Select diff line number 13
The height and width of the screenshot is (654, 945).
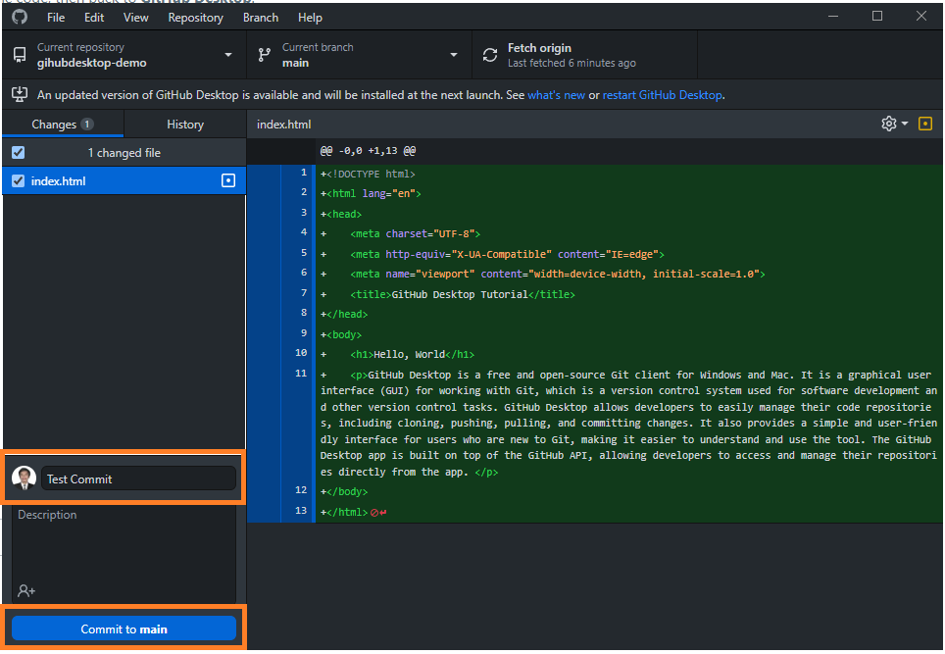click(x=301, y=511)
